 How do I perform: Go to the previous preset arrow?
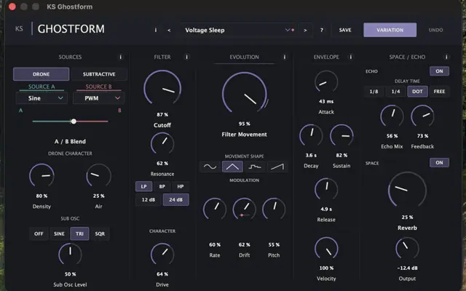pyautogui.click(x=169, y=30)
